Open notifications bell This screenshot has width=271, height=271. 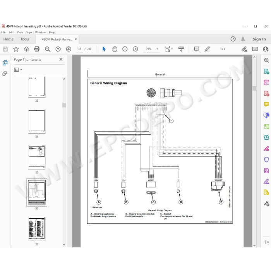(x=243, y=39)
